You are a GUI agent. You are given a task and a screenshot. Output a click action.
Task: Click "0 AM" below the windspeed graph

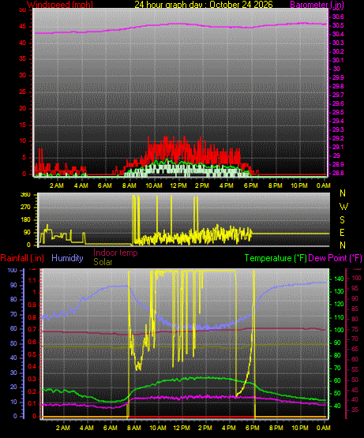[324, 185]
